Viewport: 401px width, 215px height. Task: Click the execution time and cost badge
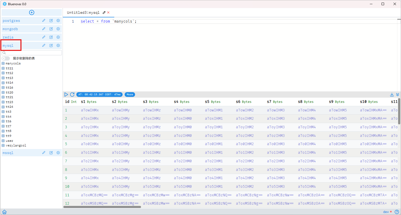point(99,95)
